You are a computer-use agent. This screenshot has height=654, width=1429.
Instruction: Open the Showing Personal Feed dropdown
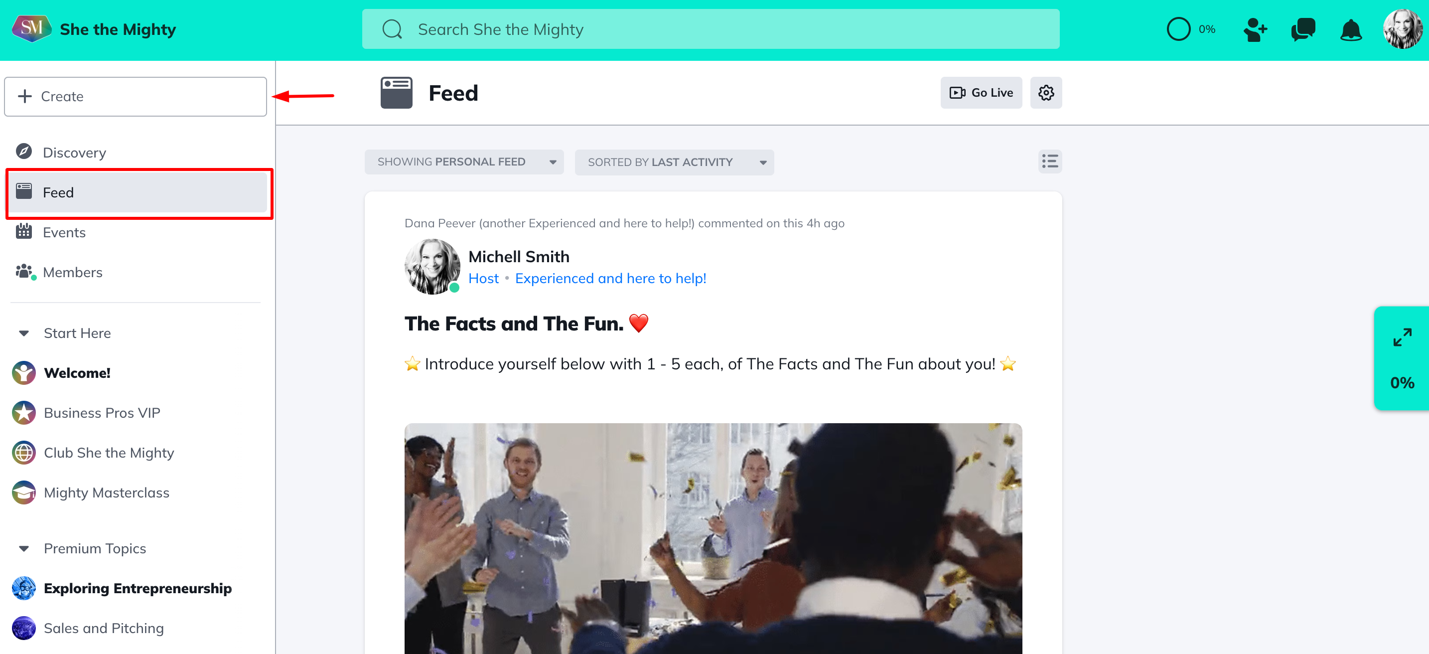464,162
